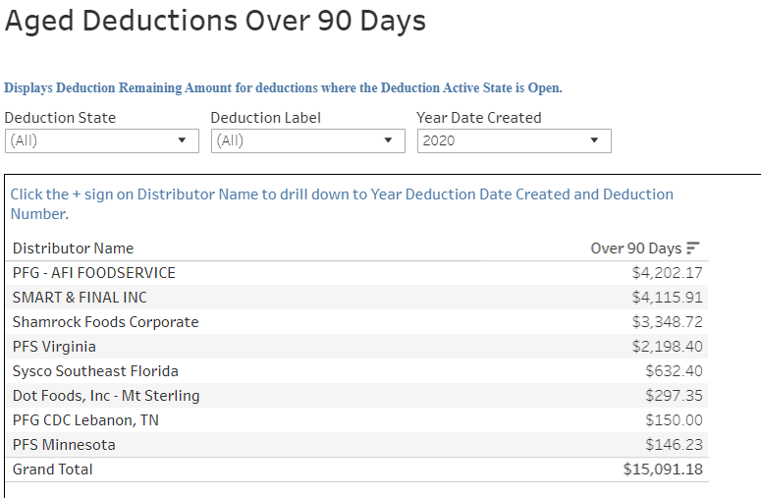Viewport: 761px width, 498px height.
Task: Select the Sysco Southeast Florida distributor
Action: pyautogui.click(x=95, y=371)
